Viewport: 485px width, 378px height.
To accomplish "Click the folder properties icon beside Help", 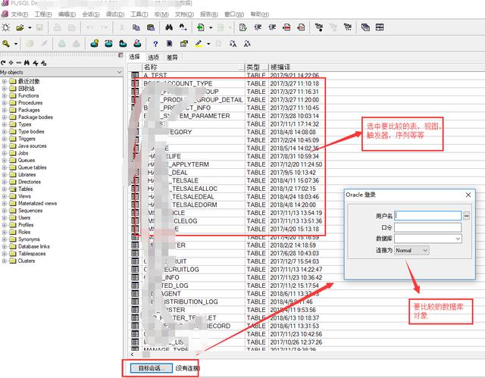I will pos(184,44).
